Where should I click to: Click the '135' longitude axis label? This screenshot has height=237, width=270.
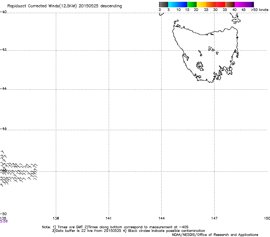[3, 218]
